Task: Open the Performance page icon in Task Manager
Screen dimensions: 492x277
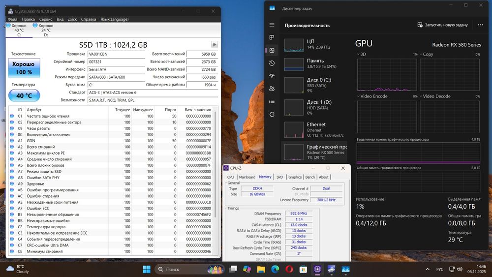Action: pyautogui.click(x=272, y=50)
